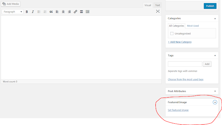Collapse the Featured Image panel
The height and width of the screenshot is (125, 222).
click(215, 102)
